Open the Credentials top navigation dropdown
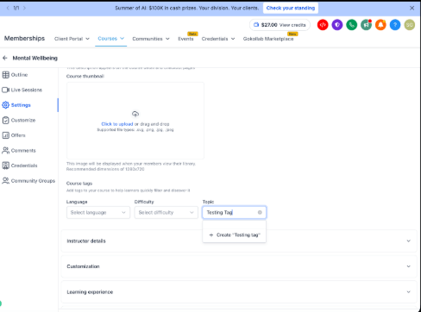421x312 pixels. pyautogui.click(x=218, y=39)
